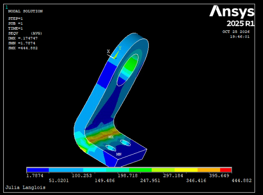The width and height of the screenshot is (263, 195).
Task: Click the Julia Langlois name text
Action: [26, 187]
